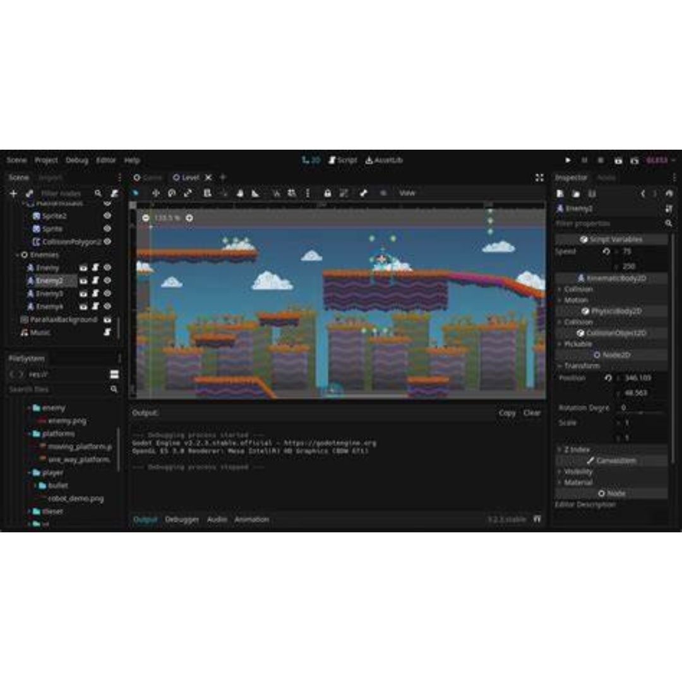Open script attached to Enemy2 node

(95, 280)
